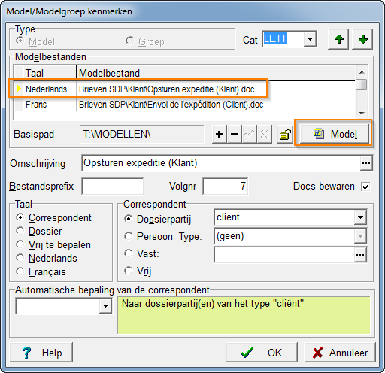Select the Persoon correspondent radio button
This screenshot has height=373, width=385.
point(129,236)
